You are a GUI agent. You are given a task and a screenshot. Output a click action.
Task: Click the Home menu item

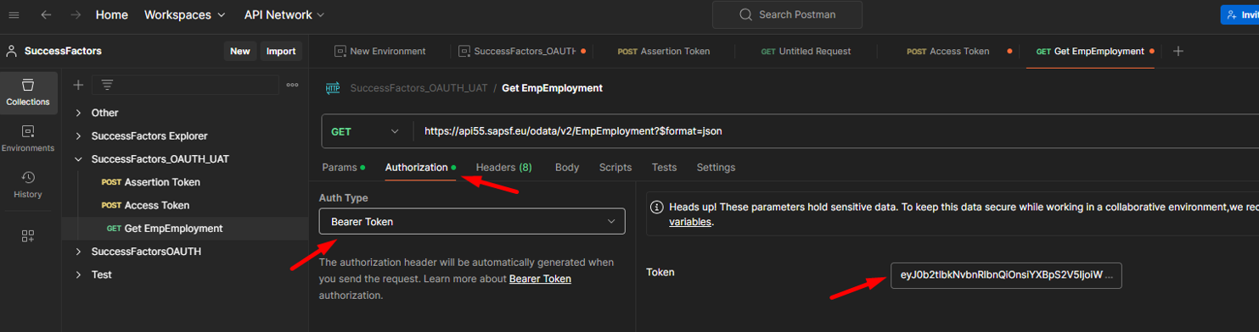pyautogui.click(x=112, y=14)
